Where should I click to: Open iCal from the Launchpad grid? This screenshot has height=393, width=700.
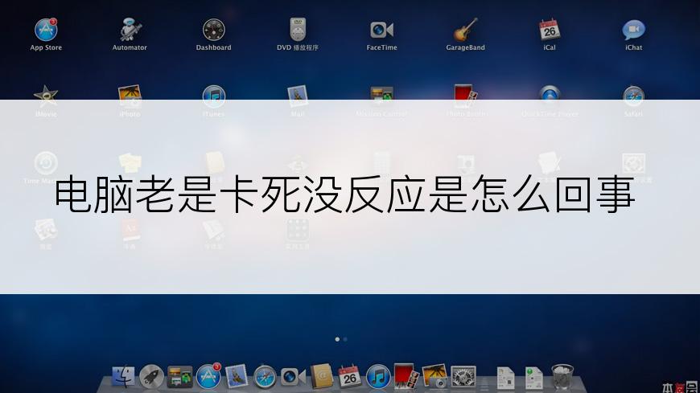(x=550, y=30)
